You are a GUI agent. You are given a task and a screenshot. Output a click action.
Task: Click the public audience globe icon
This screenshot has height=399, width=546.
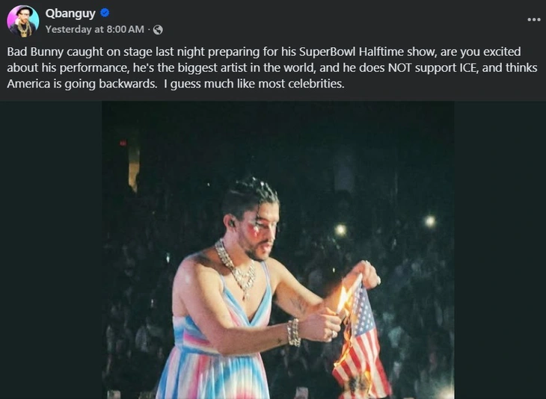pyautogui.click(x=158, y=29)
